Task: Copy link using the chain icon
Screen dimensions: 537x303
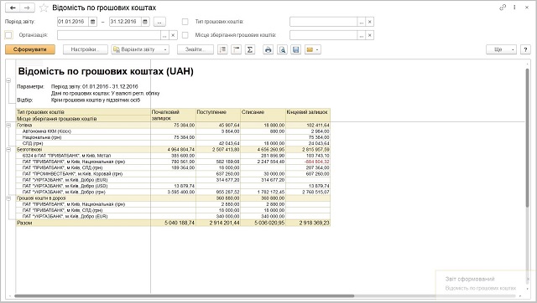Action: click(x=503, y=8)
